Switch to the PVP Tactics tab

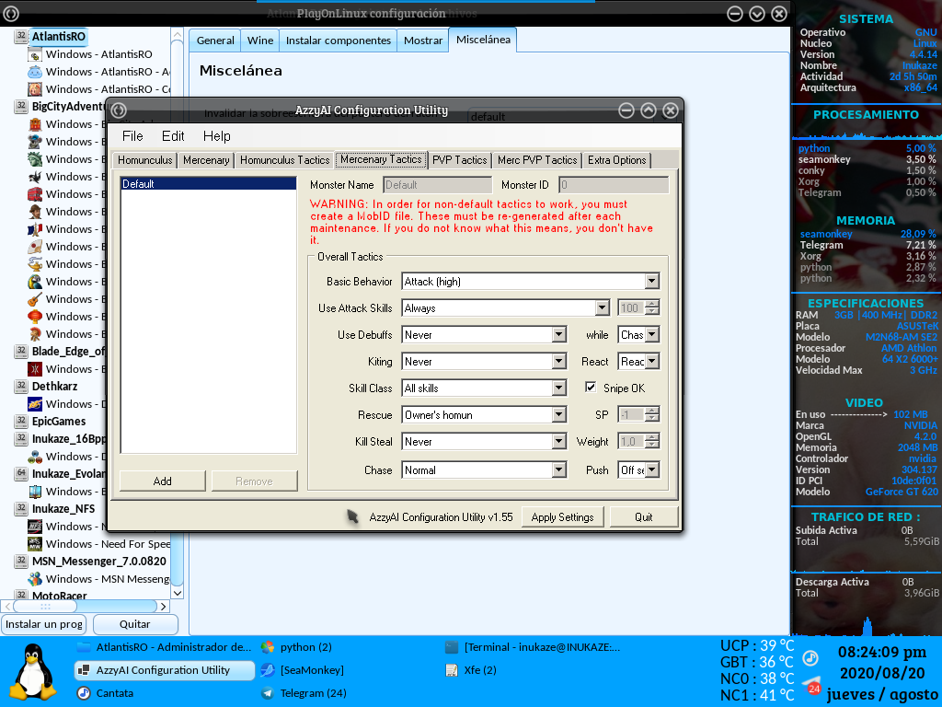(x=460, y=160)
